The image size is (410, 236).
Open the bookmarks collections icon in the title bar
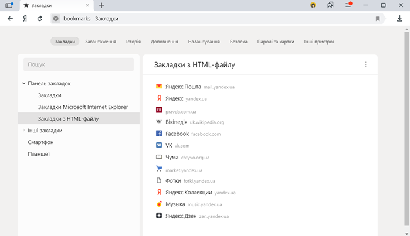click(330, 5)
